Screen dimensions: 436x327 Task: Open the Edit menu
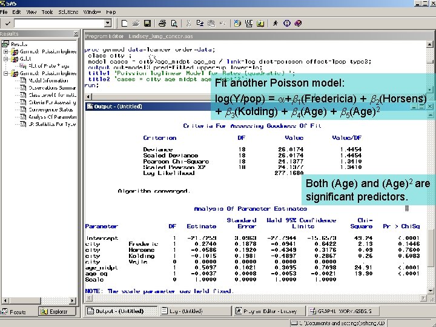pos(16,12)
